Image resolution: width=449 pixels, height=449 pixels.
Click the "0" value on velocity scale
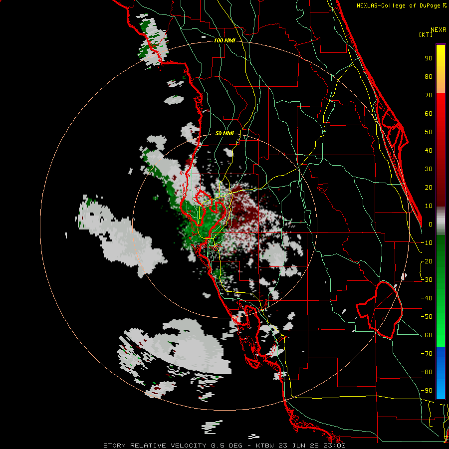[x=431, y=224]
